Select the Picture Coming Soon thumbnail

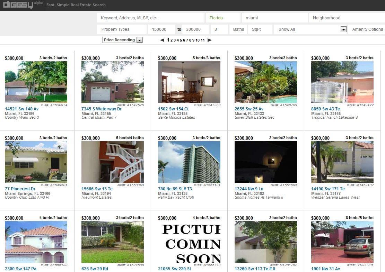point(189,242)
